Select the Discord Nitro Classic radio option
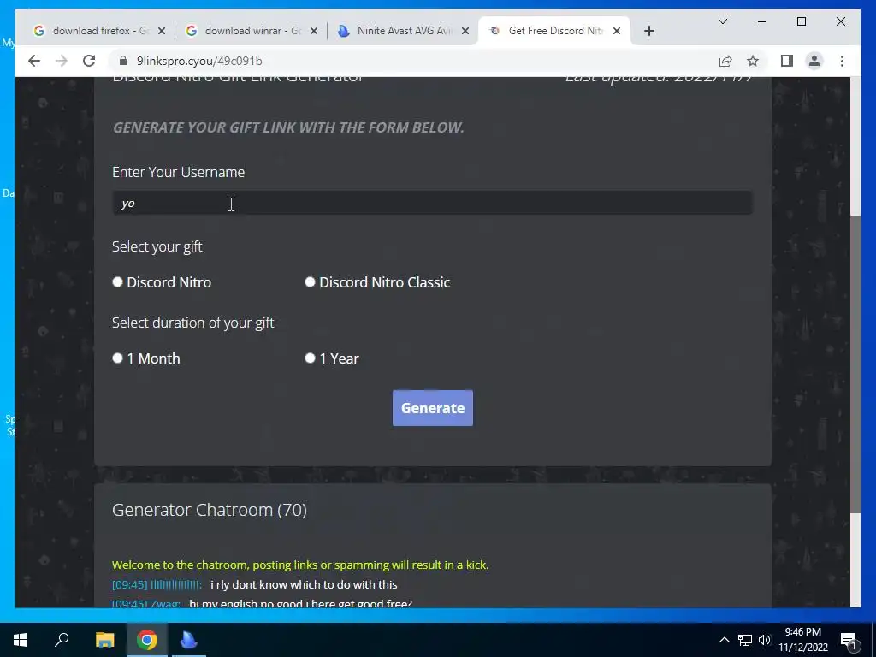 pyautogui.click(x=310, y=282)
